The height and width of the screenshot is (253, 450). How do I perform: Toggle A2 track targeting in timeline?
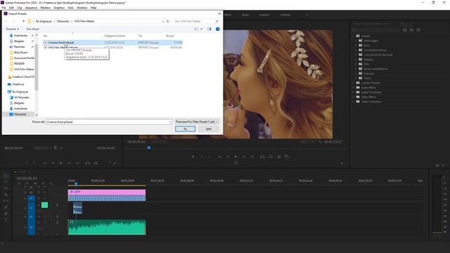pyautogui.click(x=31, y=217)
